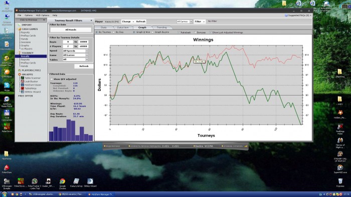Click the HM APPS icon
The width and height of the screenshot is (351, 197).
(20, 74)
